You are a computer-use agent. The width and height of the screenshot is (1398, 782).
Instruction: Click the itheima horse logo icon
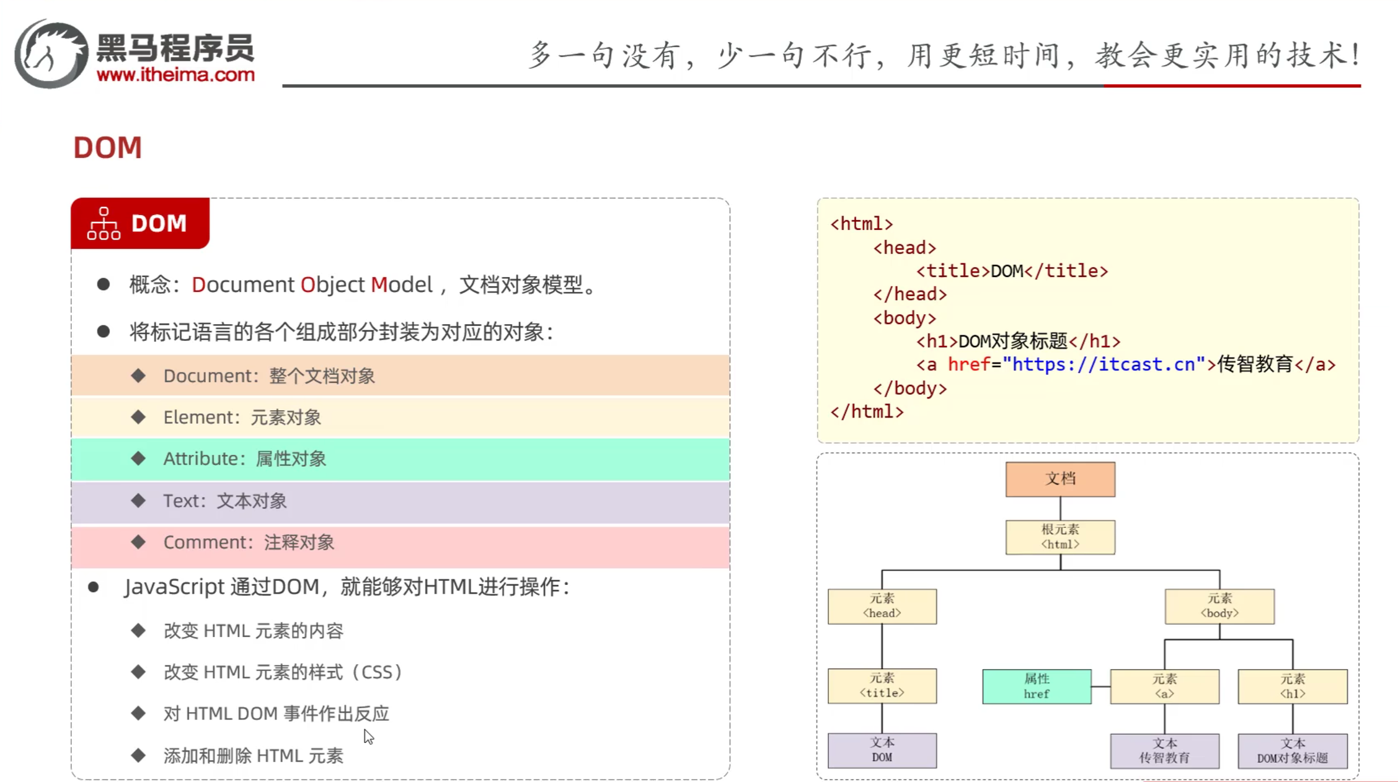point(51,54)
